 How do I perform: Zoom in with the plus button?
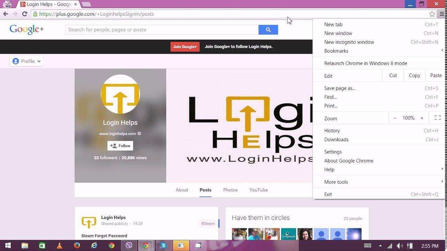(x=422, y=118)
